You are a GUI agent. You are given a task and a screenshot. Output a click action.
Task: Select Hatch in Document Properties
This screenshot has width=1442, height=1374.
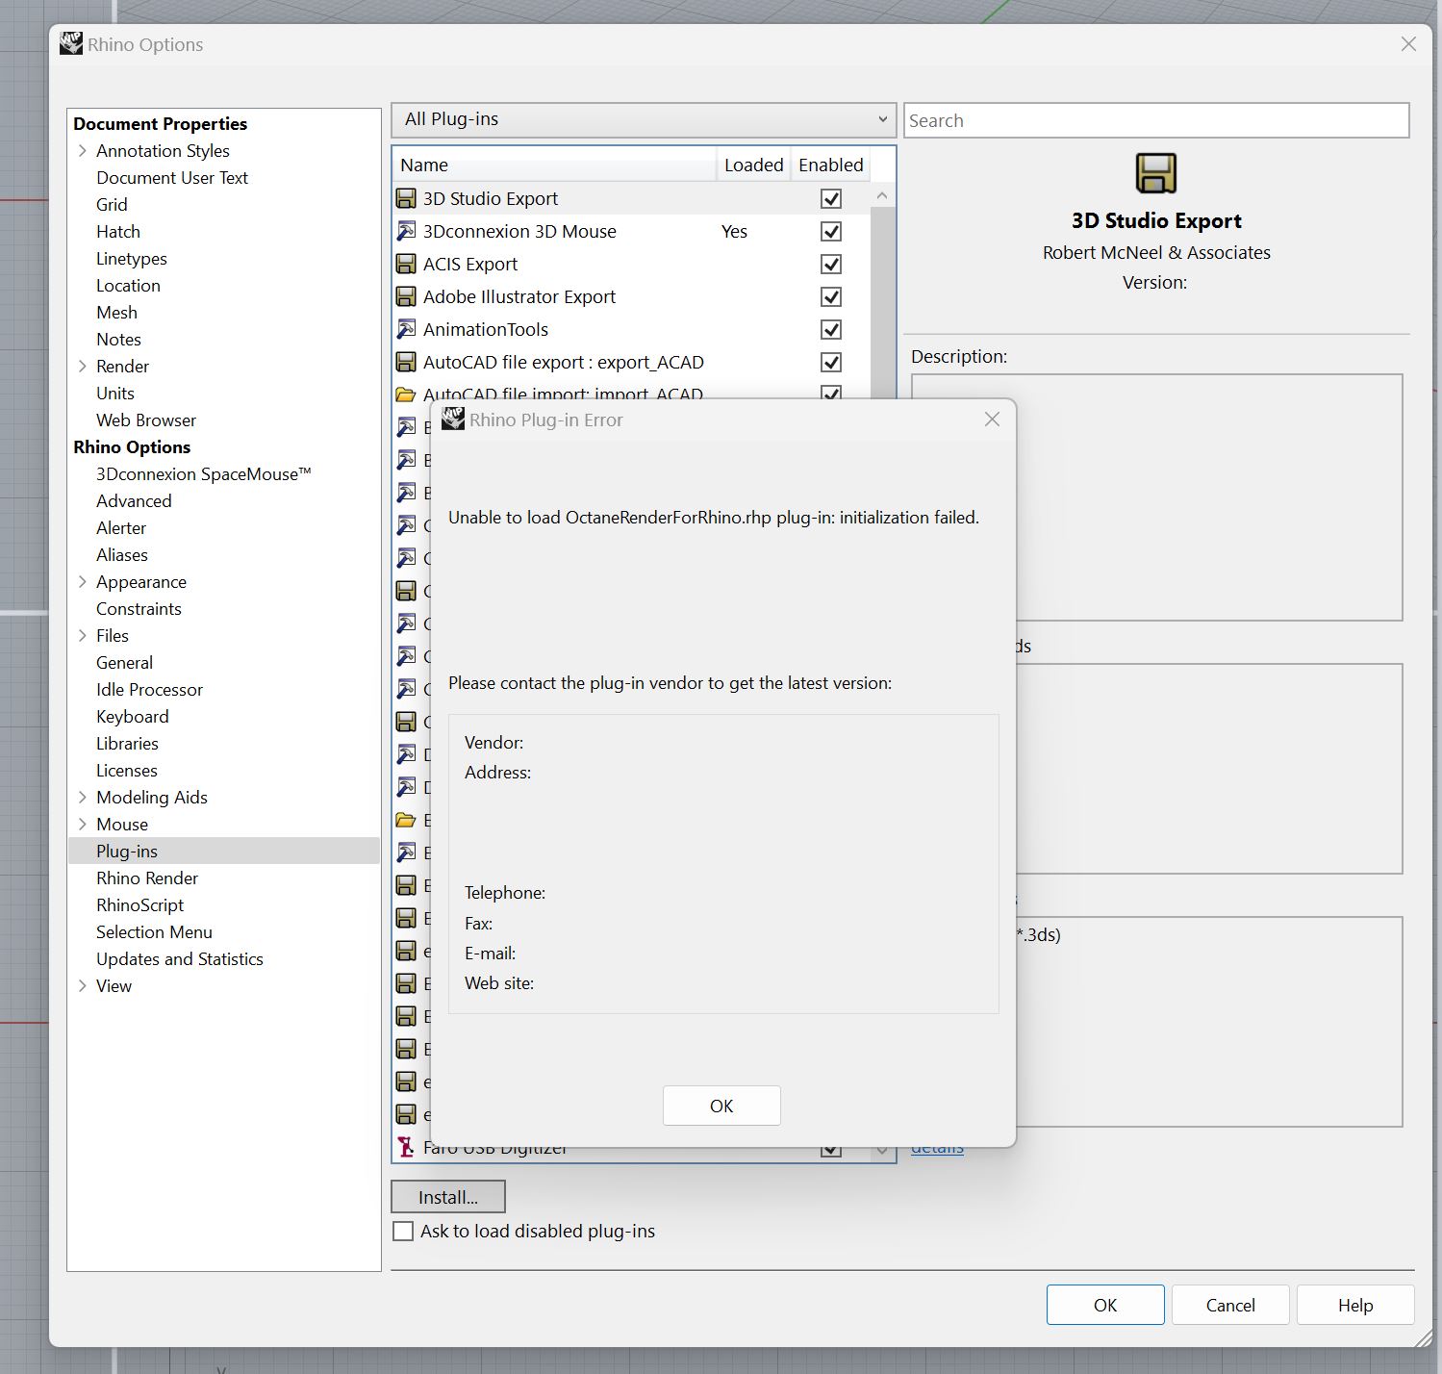coord(118,232)
